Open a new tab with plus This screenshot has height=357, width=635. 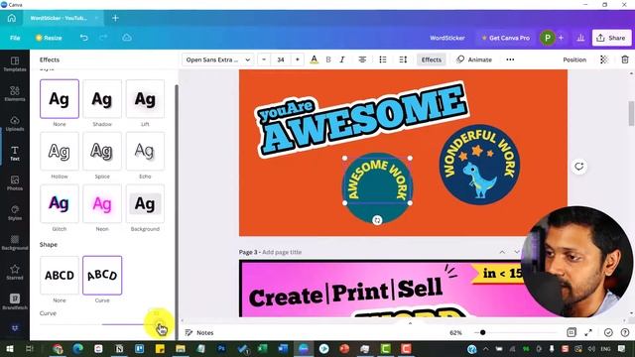[x=115, y=18]
